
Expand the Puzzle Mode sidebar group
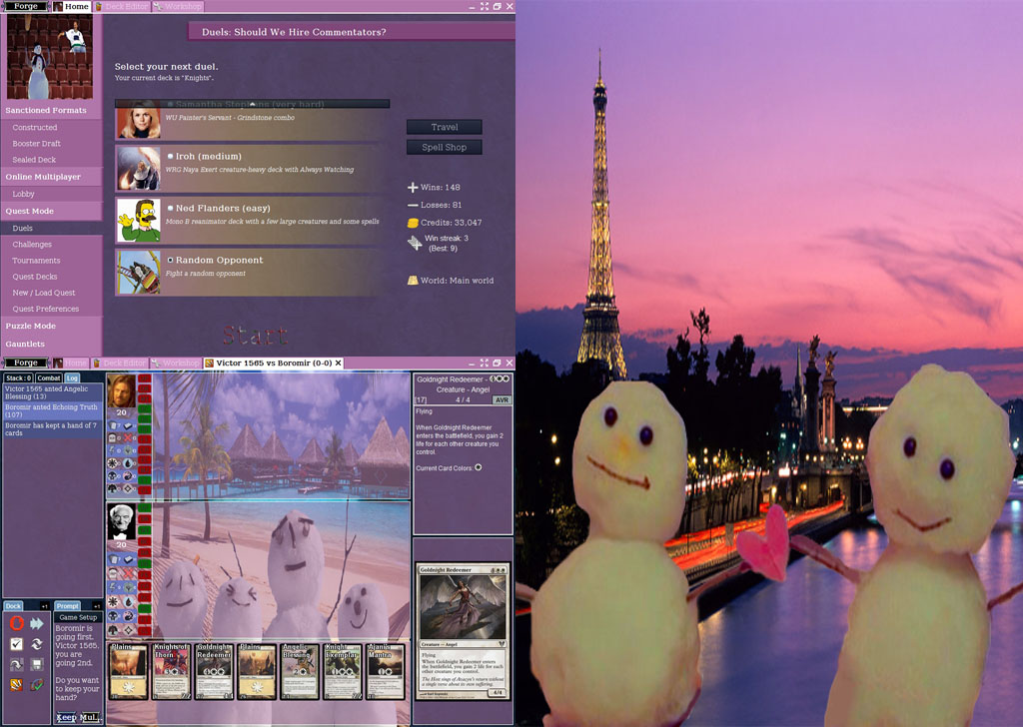point(51,326)
